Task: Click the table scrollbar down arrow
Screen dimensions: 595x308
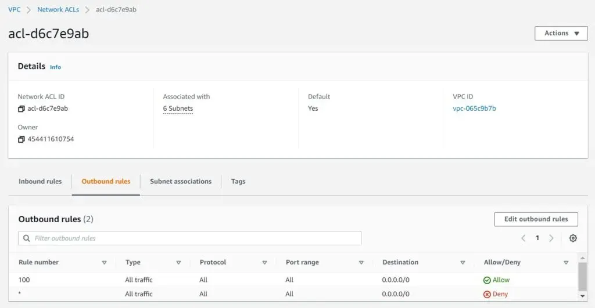Action: [x=582, y=296]
